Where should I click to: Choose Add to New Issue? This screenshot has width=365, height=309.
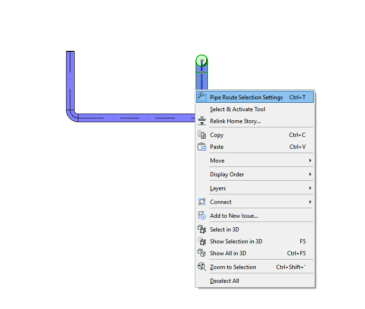(x=255, y=216)
